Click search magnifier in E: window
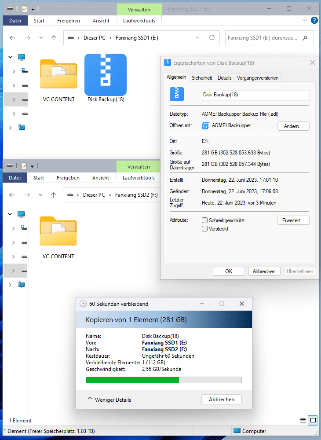The width and height of the screenshot is (321, 440). pyautogui.click(x=305, y=38)
